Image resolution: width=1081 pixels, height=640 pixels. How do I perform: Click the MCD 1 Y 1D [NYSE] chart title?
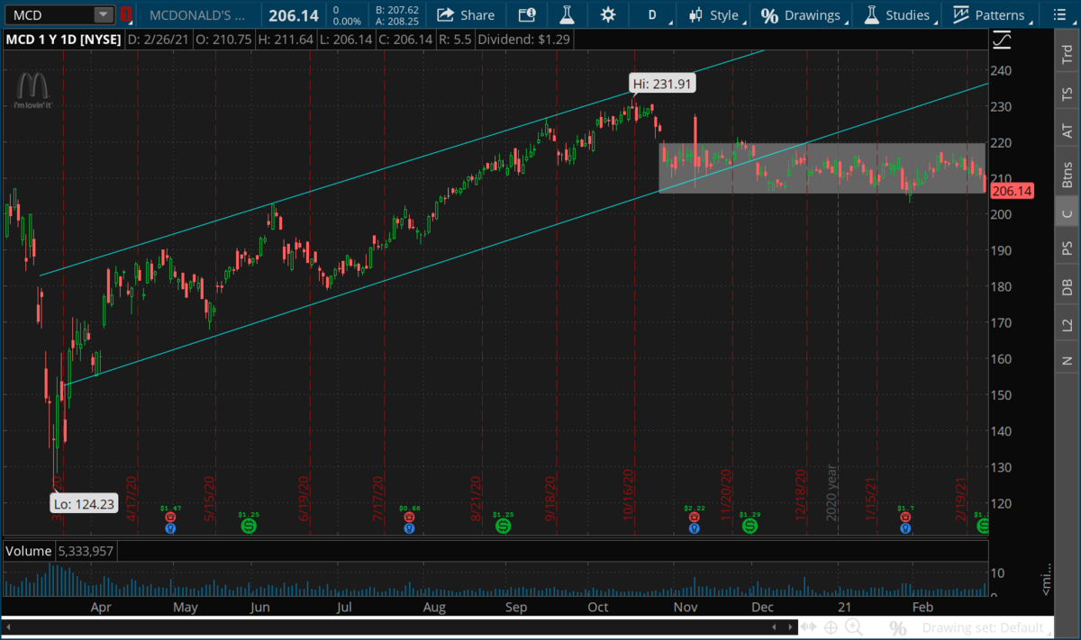point(63,40)
